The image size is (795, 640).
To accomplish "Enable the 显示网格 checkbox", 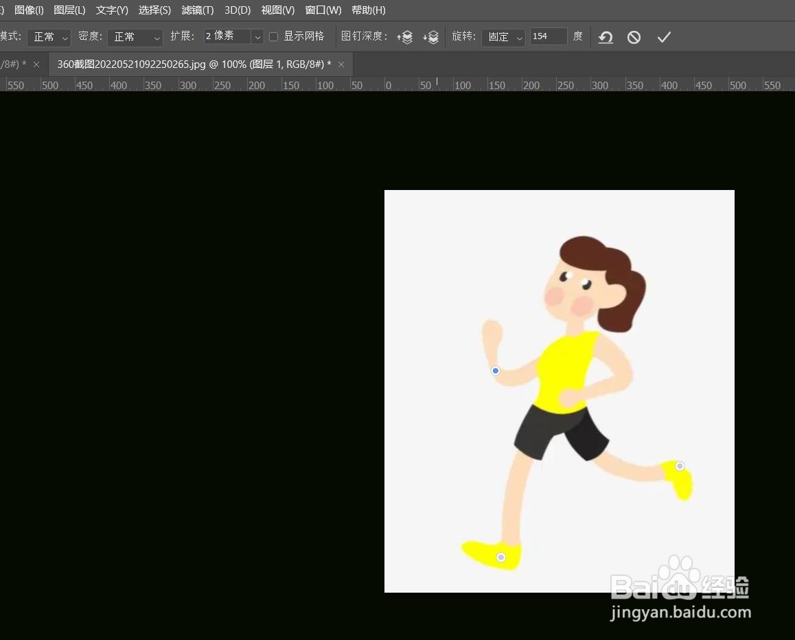I will point(273,36).
